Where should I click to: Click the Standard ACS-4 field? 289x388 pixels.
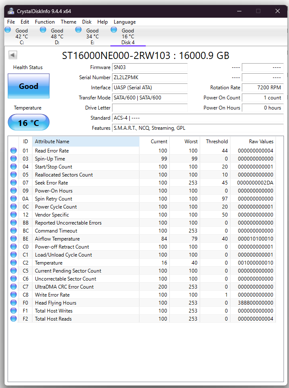pyautogui.click(x=198, y=118)
